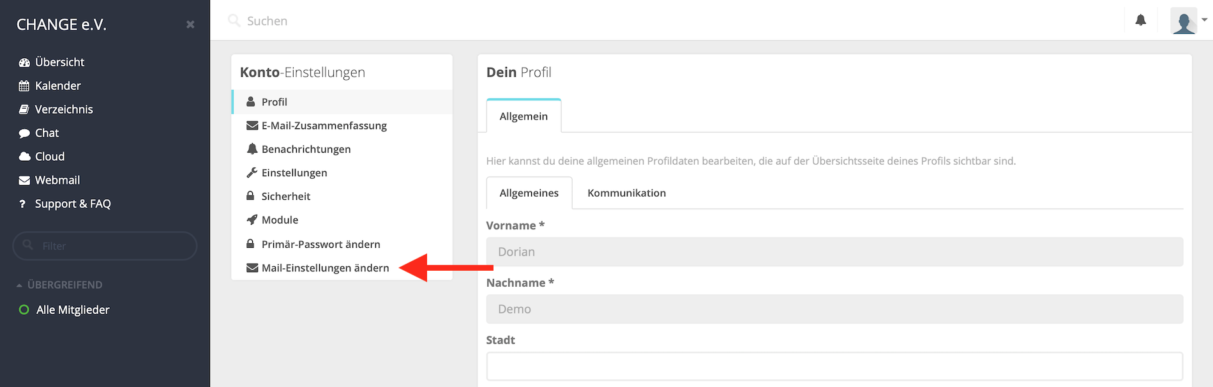Open the Sicherheit settings
Image resolution: width=1213 pixels, height=387 pixels.
(285, 196)
